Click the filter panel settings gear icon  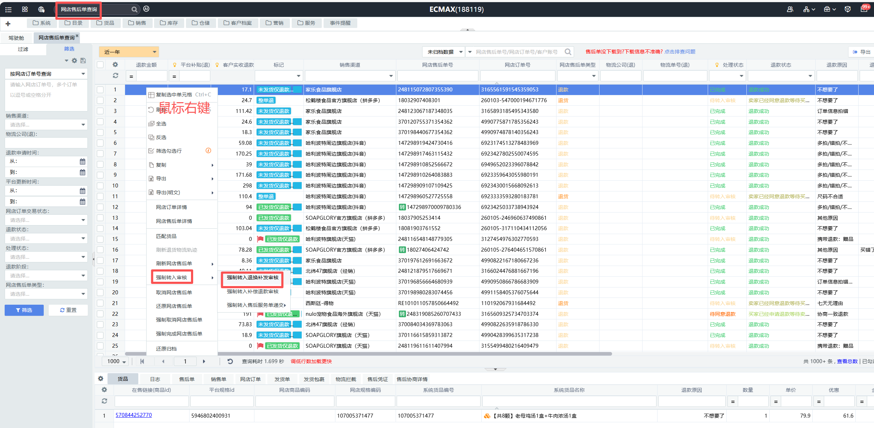75,61
